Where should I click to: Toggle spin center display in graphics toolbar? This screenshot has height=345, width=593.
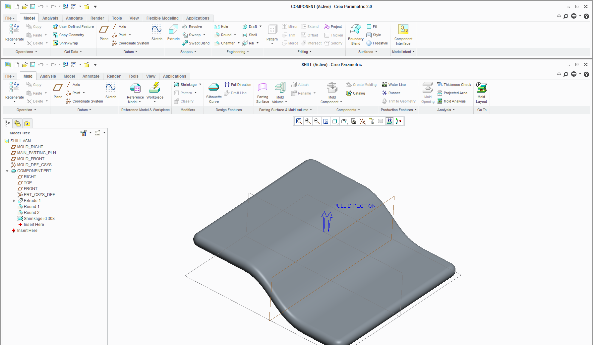point(398,121)
